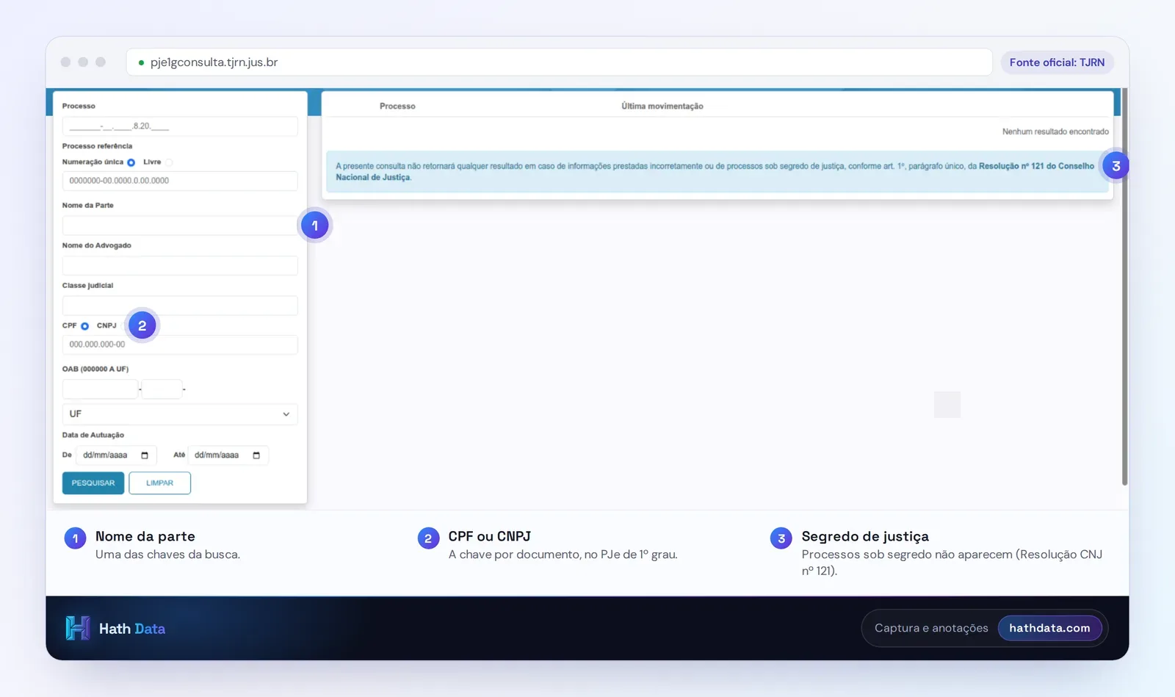Click the second OAB letter box
1175x697 pixels.
(162, 389)
